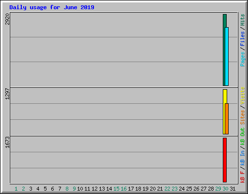Click day 1 on the x-axis
The image size is (248, 194).
16,189
